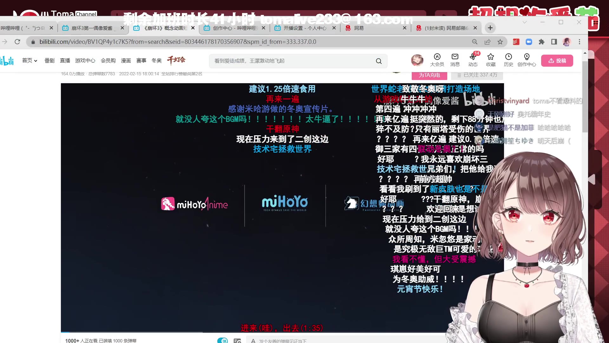
Task: Toggle browser side panel icon
Action: coord(554,42)
